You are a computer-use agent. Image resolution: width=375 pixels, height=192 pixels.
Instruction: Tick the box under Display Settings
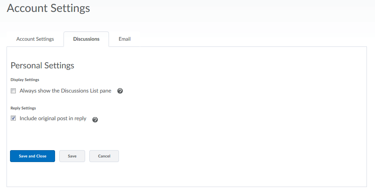pos(13,91)
